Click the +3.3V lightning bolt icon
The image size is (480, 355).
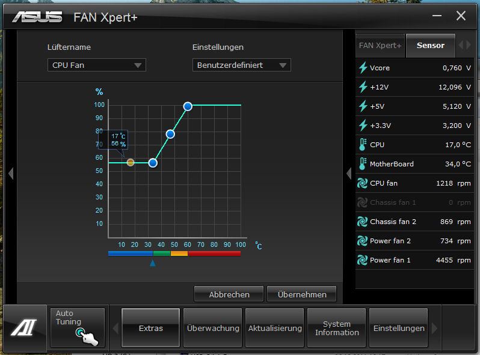tap(363, 126)
